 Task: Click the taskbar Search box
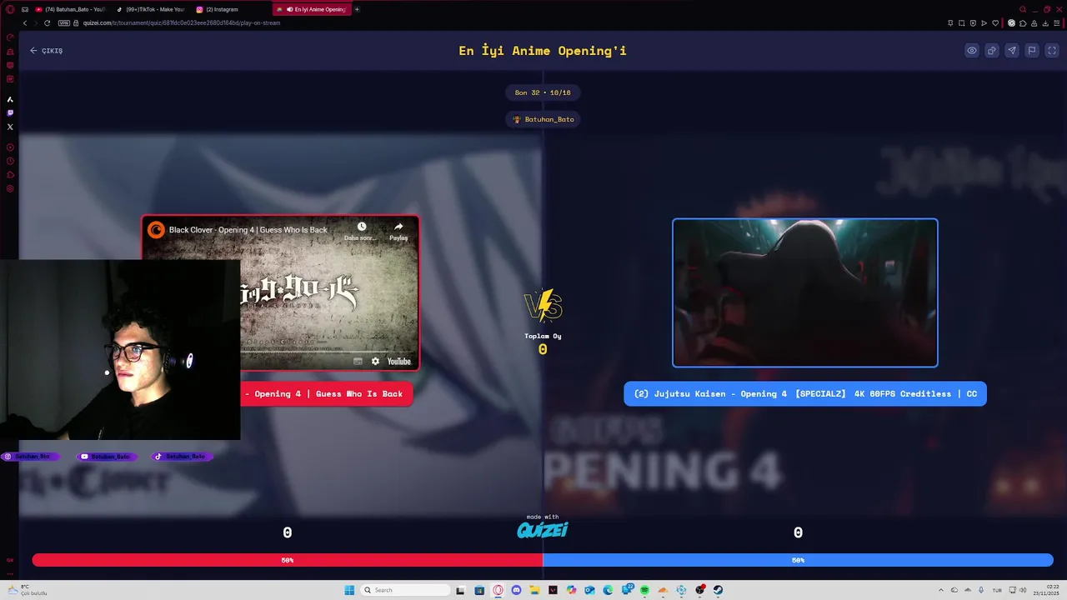(x=406, y=590)
